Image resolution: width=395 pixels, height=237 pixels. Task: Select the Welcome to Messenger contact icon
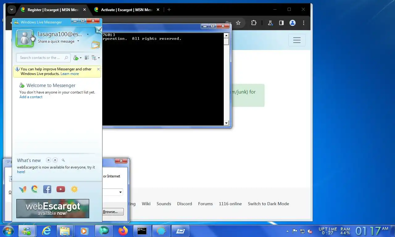pos(22,85)
